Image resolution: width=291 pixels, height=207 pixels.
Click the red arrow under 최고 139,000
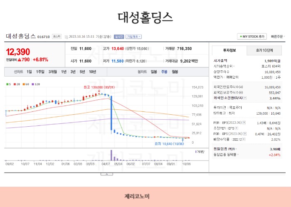(x=99, y=91)
